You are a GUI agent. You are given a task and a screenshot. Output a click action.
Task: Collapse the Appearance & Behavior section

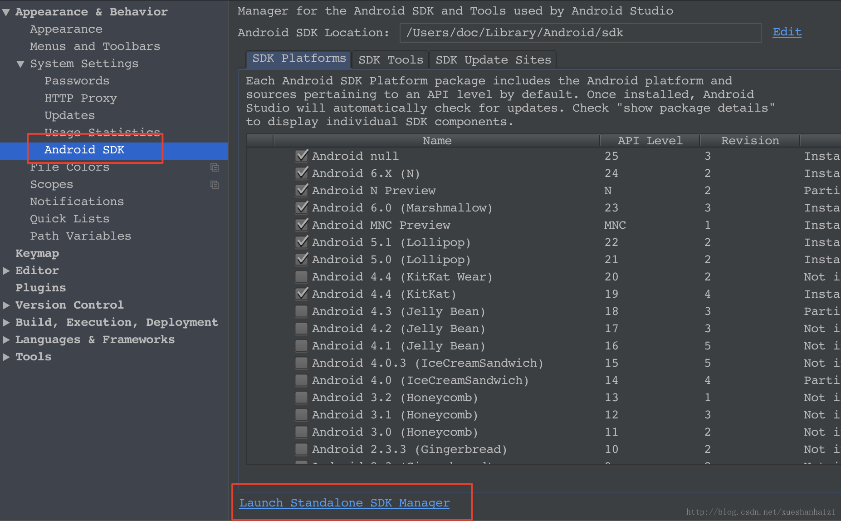(6, 12)
